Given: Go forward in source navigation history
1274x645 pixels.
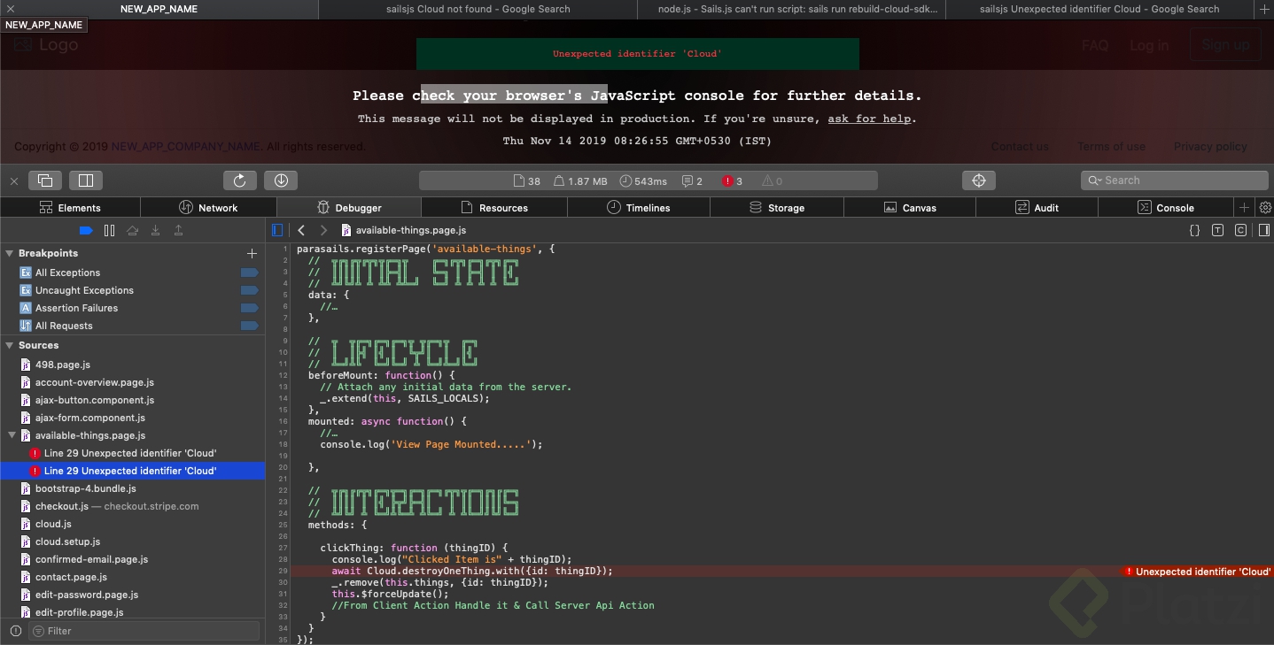Looking at the screenshot, I should (x=323, y=230).
